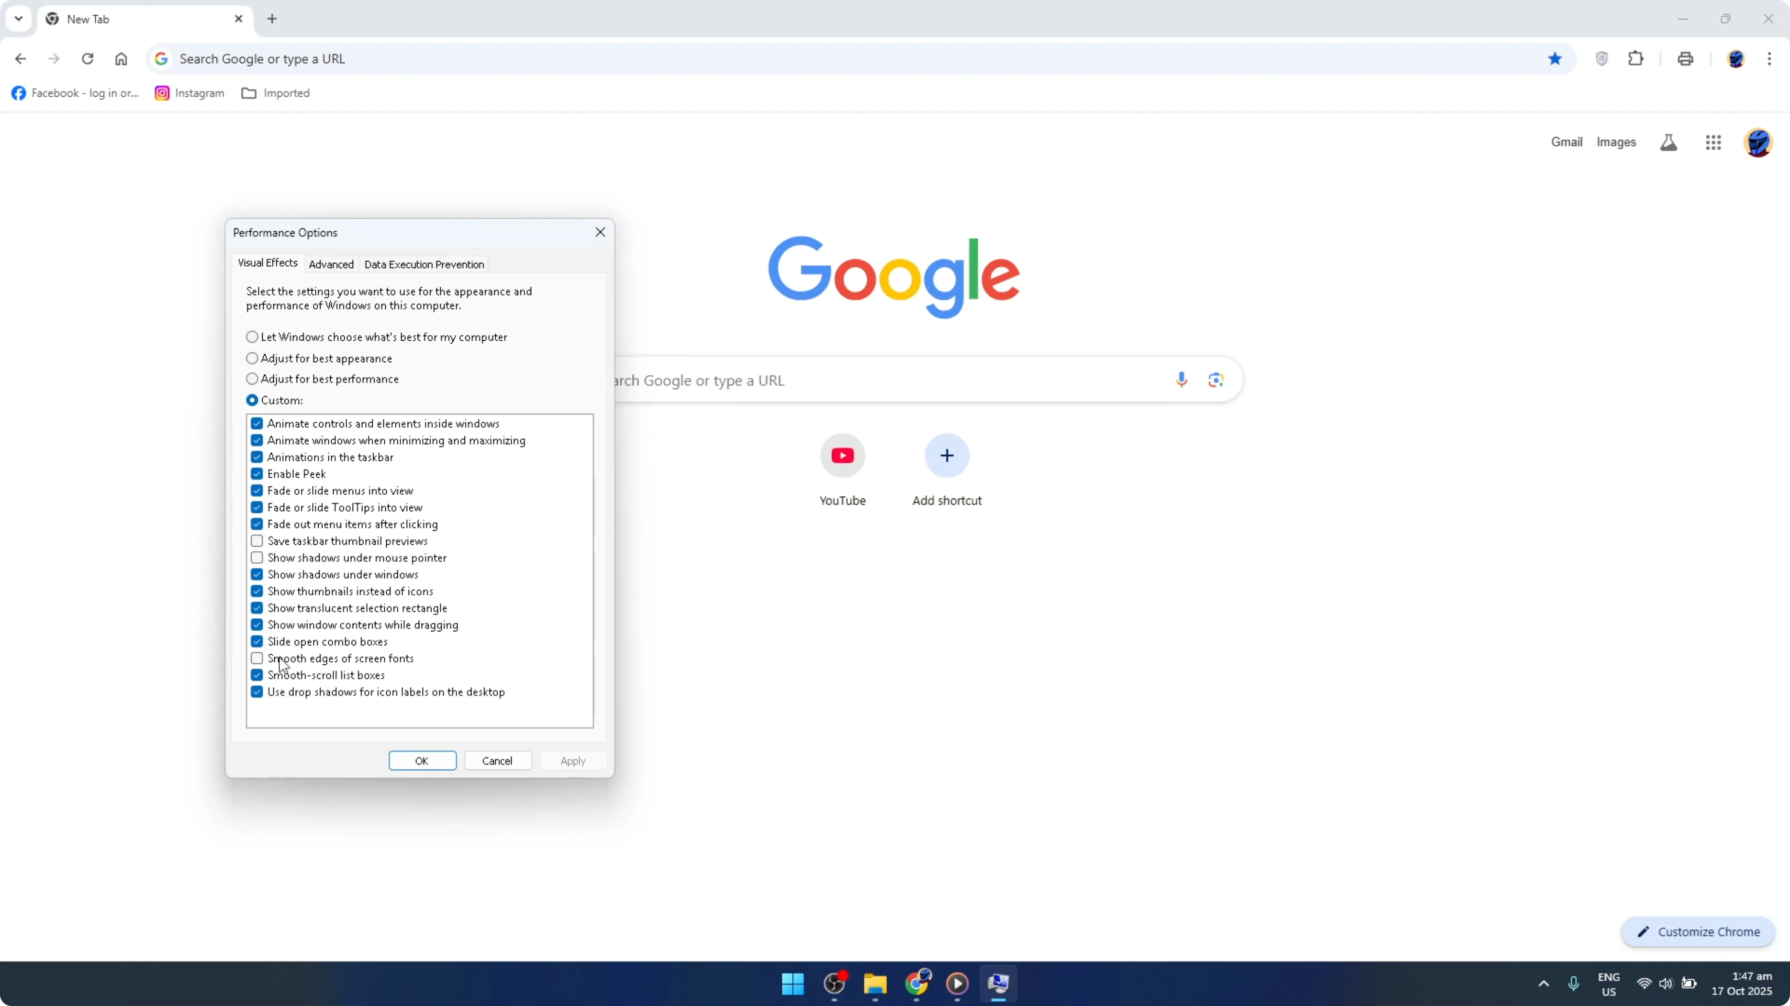Uncheck Animate controls and elements inside windows
This screenshot has width=1790, height=1006.
(x=257, y=423)
